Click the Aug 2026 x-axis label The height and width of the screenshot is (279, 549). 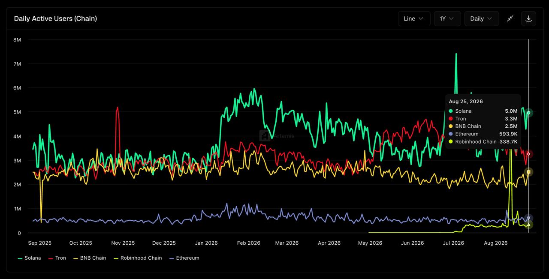coord(496,243)
